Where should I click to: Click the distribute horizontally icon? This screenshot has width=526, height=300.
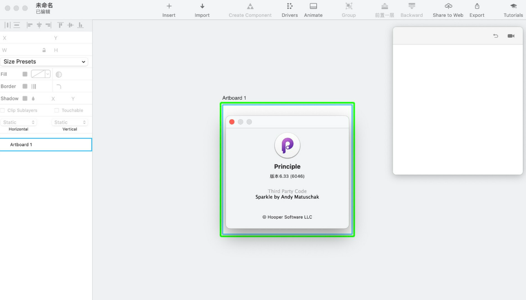(x=8, y=25)
